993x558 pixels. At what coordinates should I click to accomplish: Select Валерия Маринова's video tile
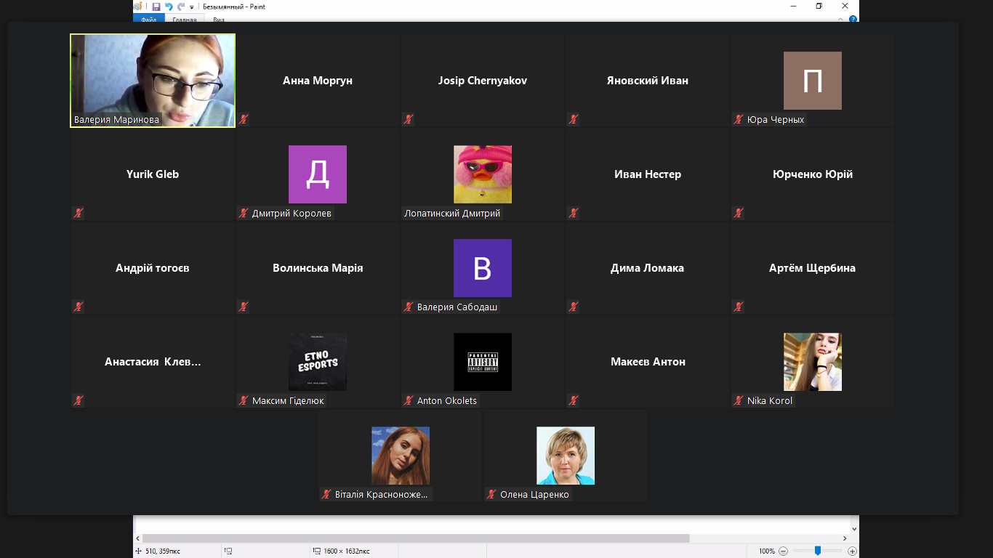pos(153,81)
